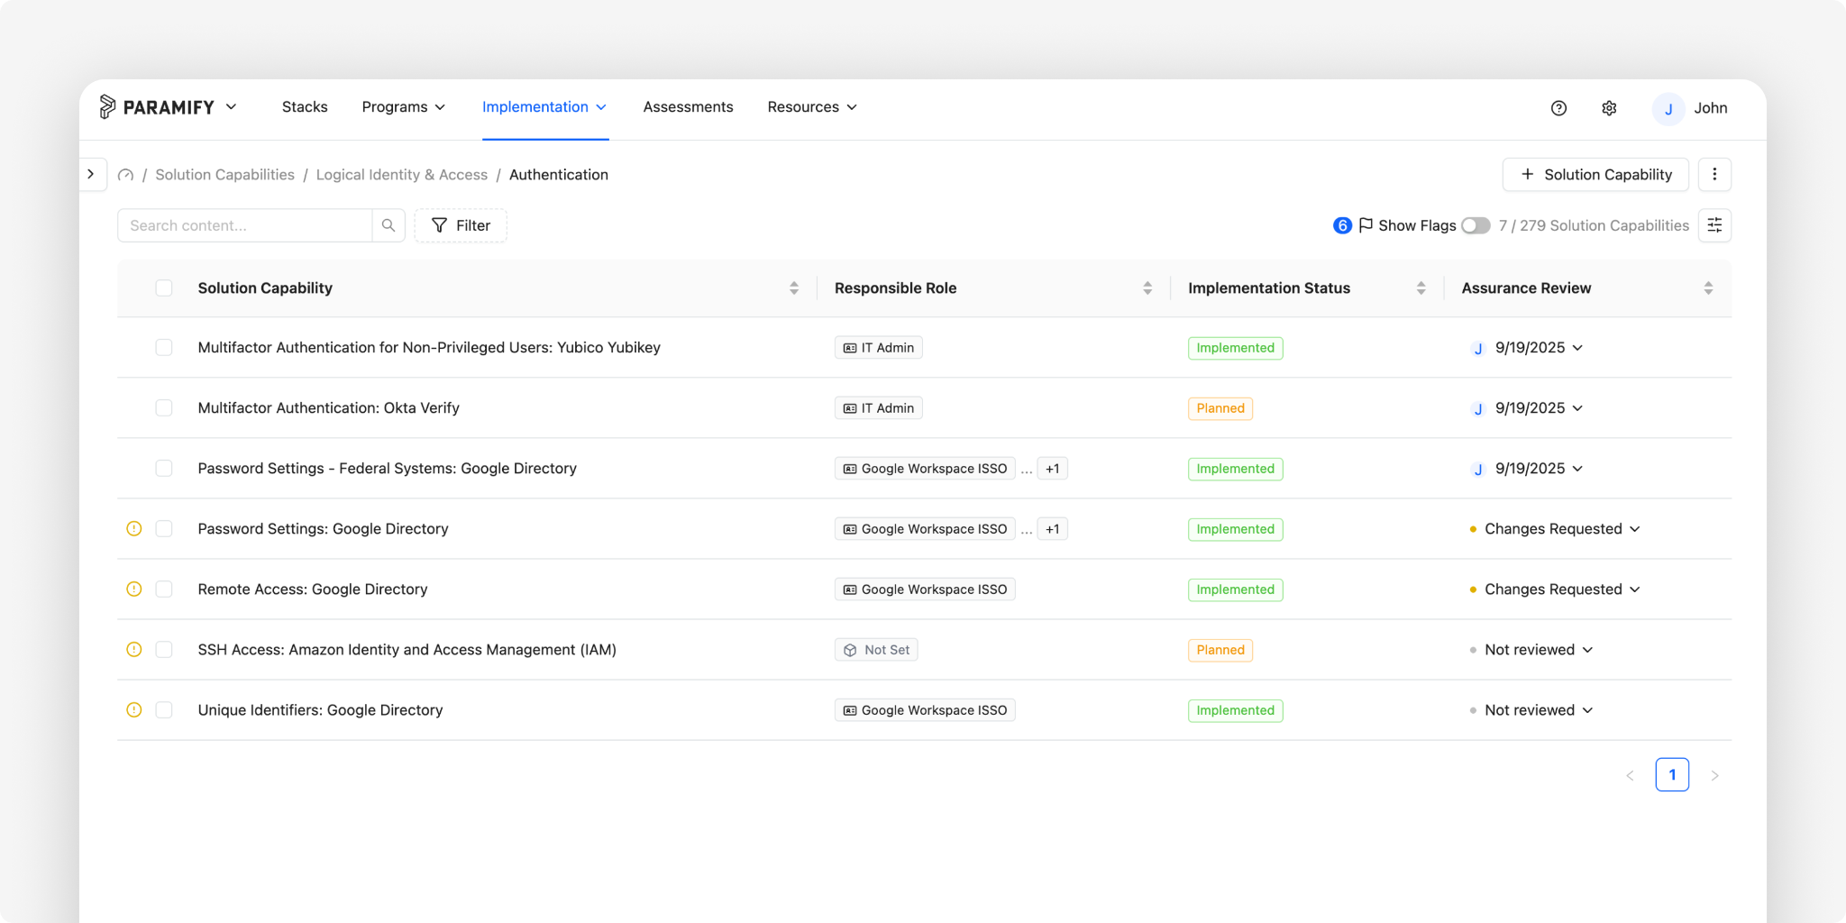The image size is (1846, 923).
Task: Check the Password Settings - Federal Systems checkbox
Action: 164,469
